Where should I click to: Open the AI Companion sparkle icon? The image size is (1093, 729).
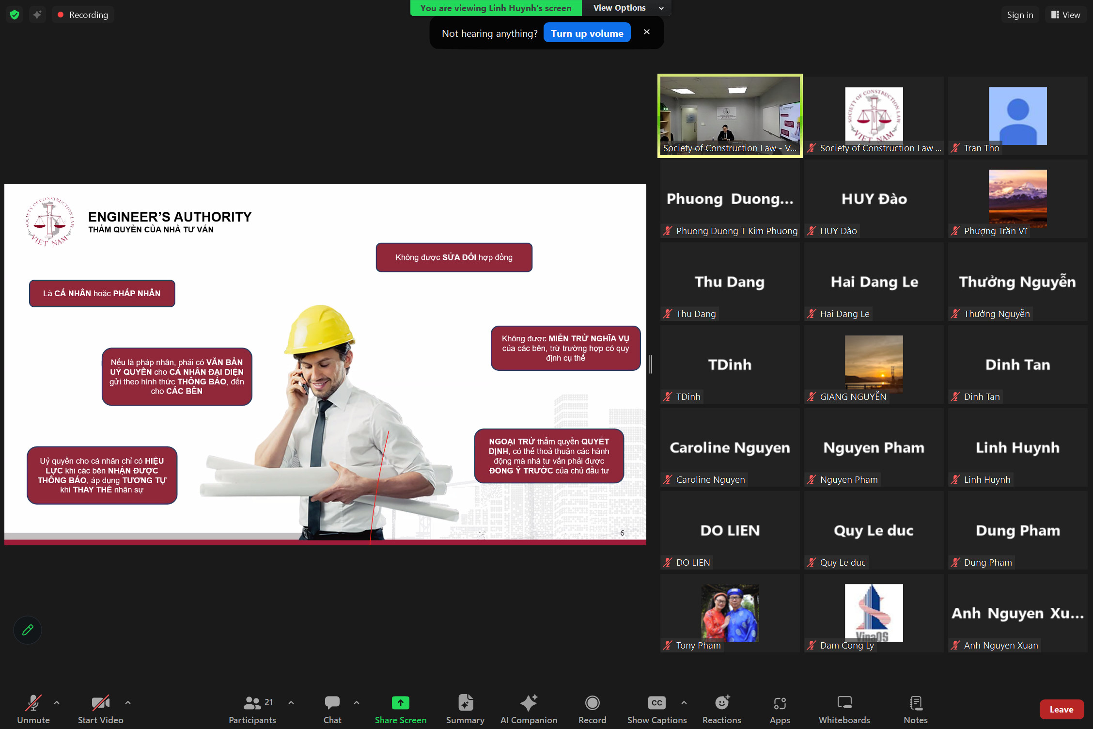529,703
